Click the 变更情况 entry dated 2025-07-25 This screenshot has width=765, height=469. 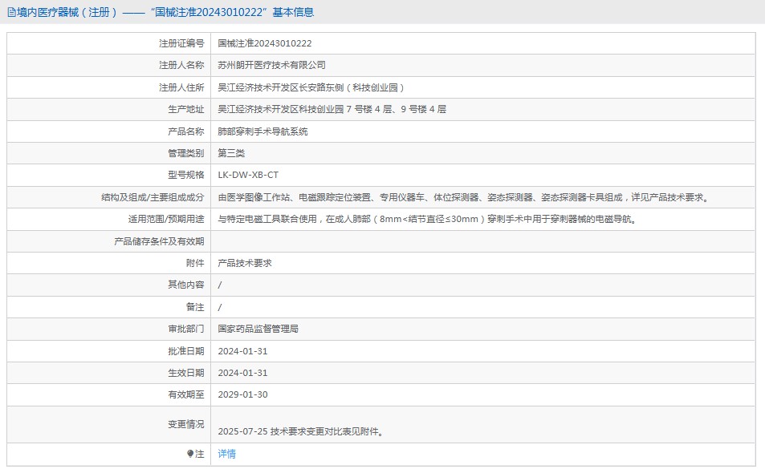300,432
